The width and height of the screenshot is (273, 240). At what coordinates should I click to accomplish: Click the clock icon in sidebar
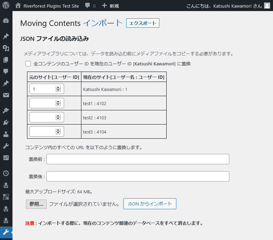6,173
